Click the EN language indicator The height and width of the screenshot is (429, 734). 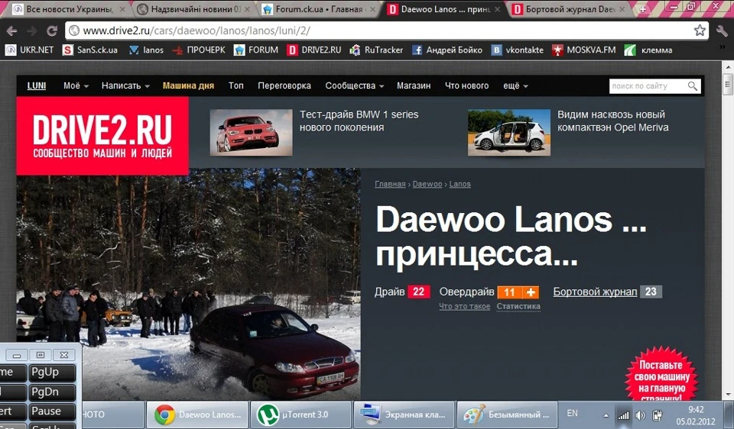point(572,413)
